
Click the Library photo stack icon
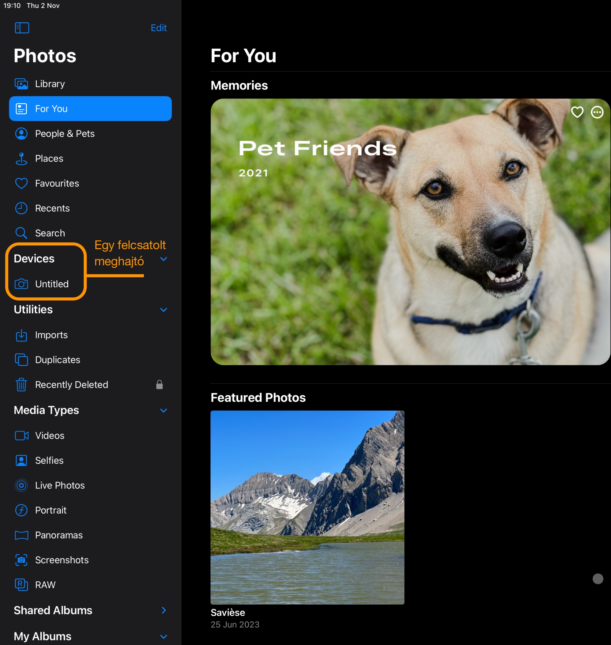[x=21, y=84]
